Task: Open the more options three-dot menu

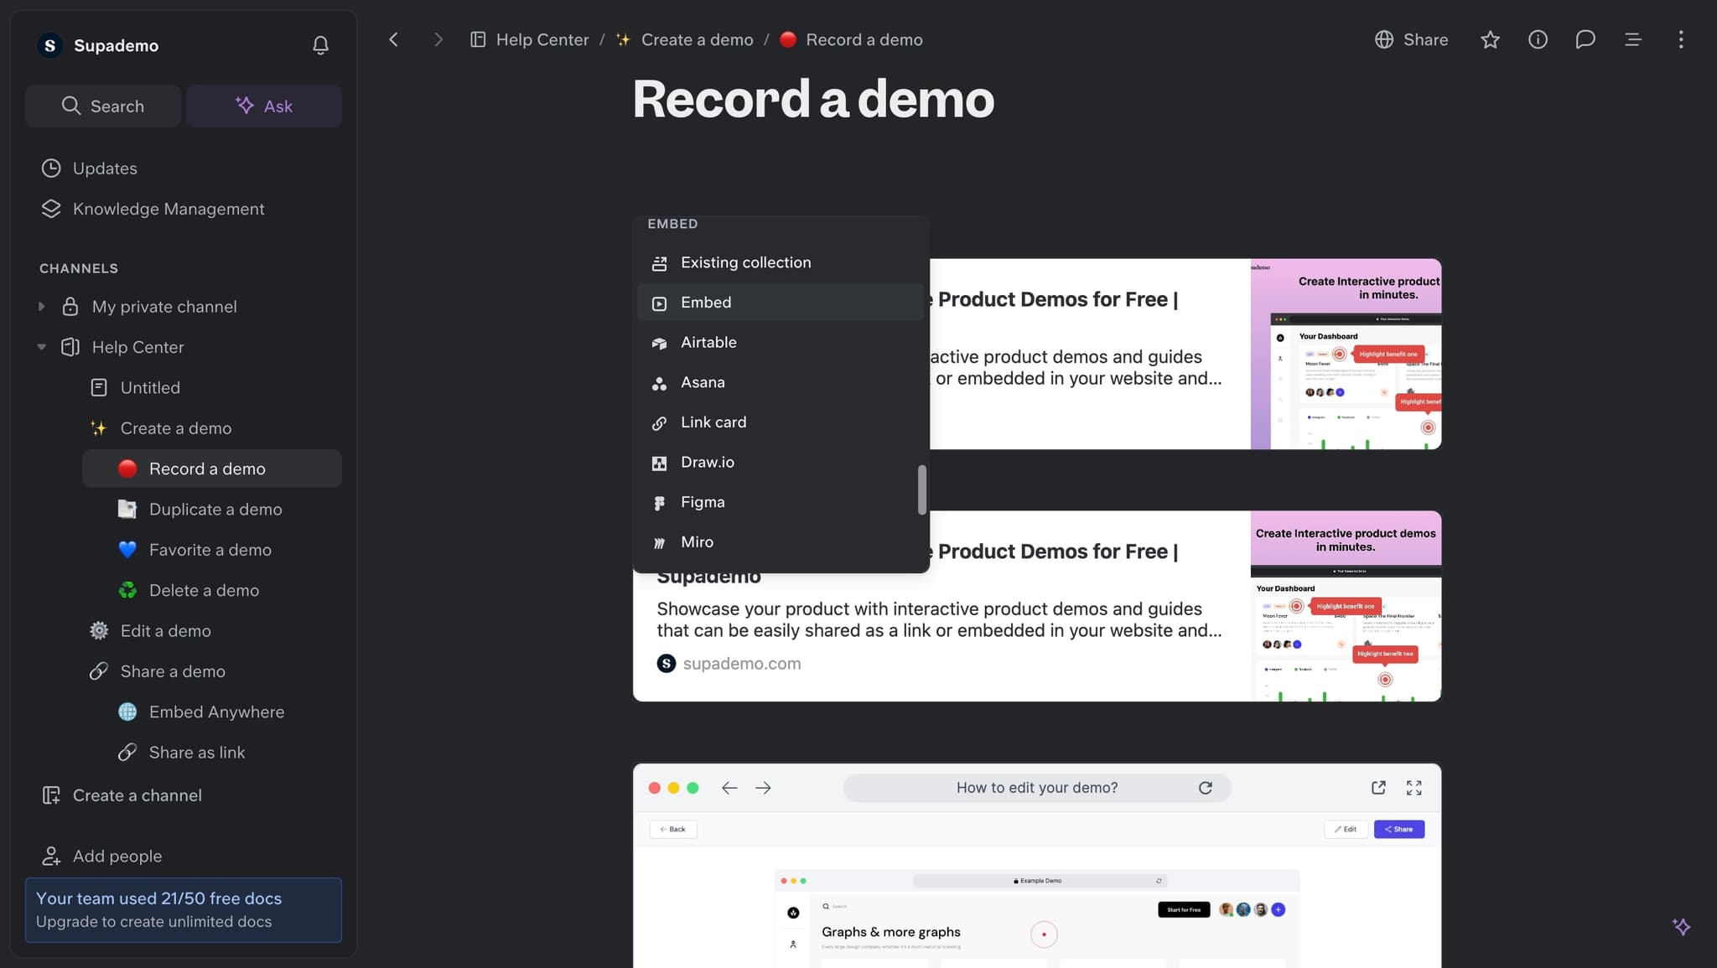Action: pos(1681,39)
